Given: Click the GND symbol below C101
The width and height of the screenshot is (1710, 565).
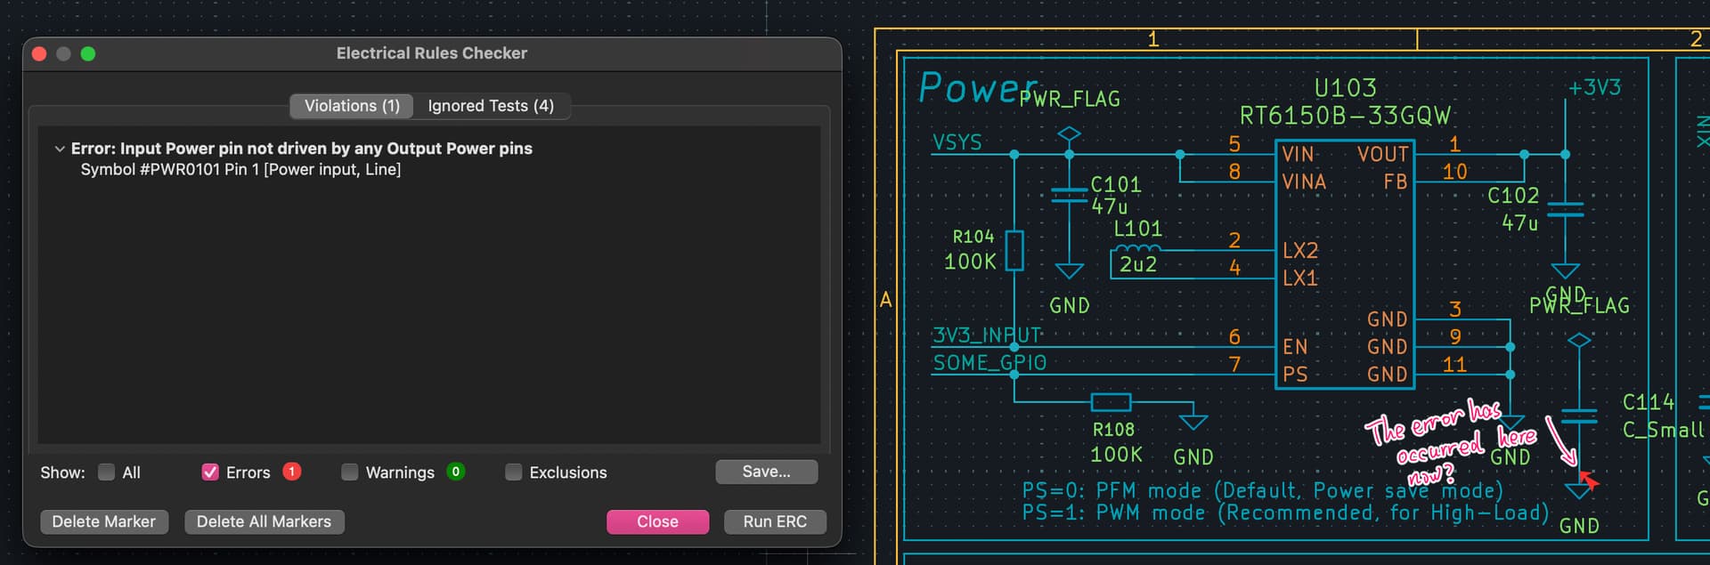Looking at the screenshot, I should 1069,271.
